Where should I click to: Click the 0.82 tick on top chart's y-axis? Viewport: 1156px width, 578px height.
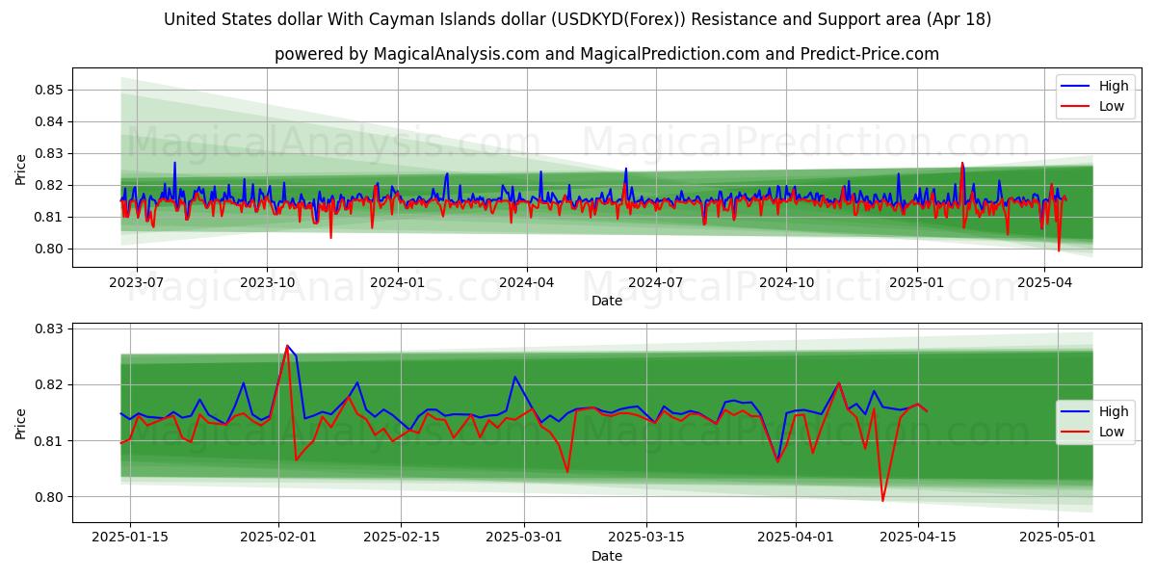(x=49, y=185)
